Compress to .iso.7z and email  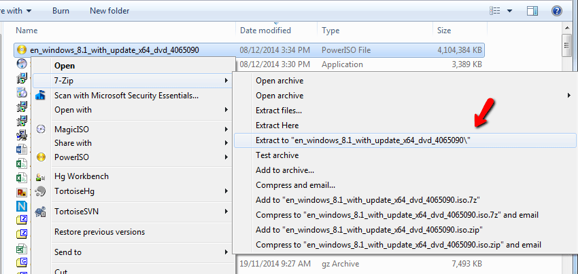coord(405,215)
